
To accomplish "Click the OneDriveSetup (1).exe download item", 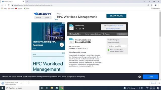I will click(x=10, y=83).
